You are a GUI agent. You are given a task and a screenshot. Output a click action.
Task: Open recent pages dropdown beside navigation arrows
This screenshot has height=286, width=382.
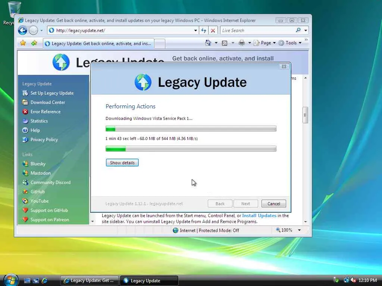click(41, 31)
